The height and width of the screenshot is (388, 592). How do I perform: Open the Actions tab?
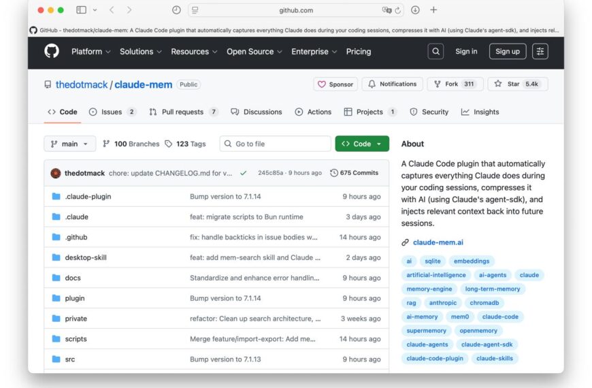tap(313, 112)
